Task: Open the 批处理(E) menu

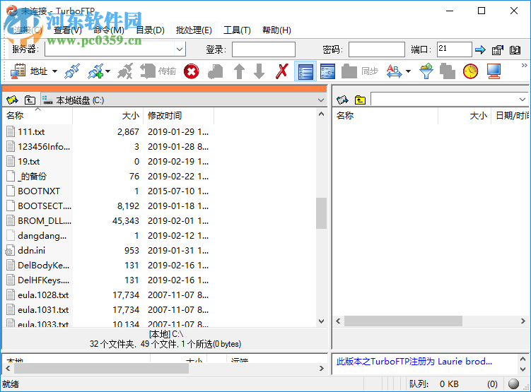Action: point(194,30)
